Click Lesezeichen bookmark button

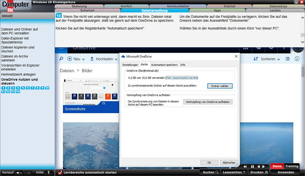click(234, 172)
